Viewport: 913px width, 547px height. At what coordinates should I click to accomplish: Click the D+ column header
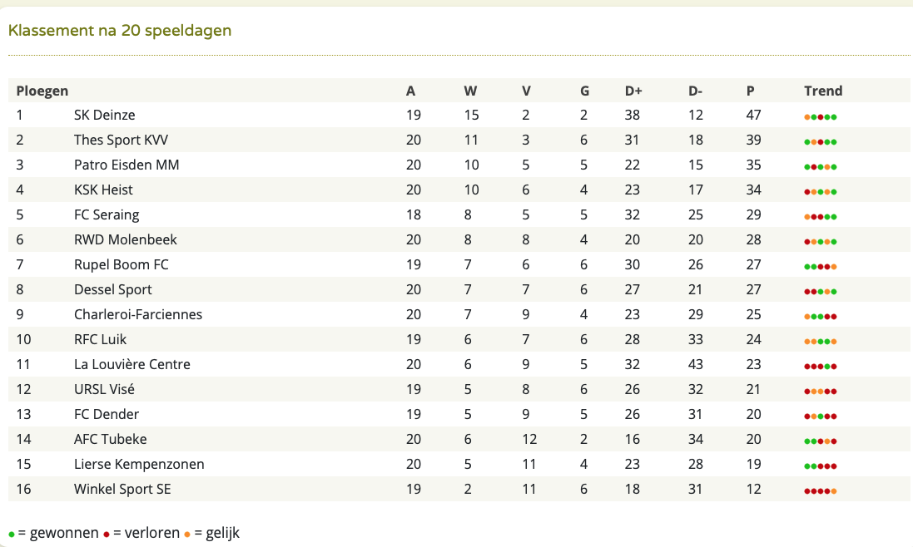pyautogui.click(x=633, y=91)
